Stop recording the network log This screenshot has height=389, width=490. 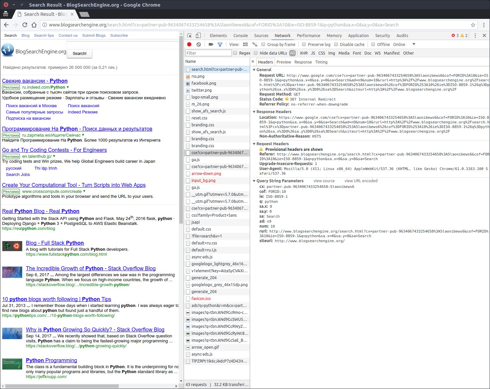coord(189,44)
